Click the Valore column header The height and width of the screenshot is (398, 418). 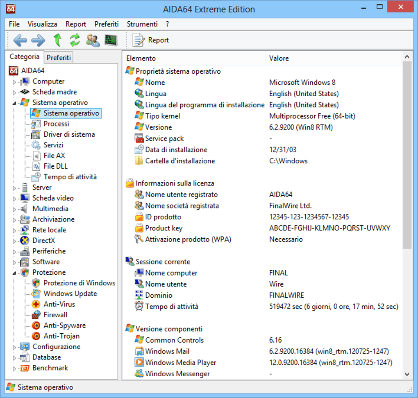coord(334,58)
